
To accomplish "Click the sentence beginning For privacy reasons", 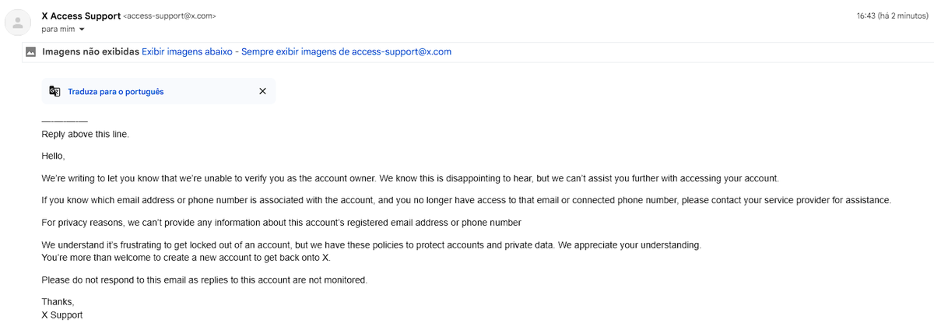I will pos(281,223).
